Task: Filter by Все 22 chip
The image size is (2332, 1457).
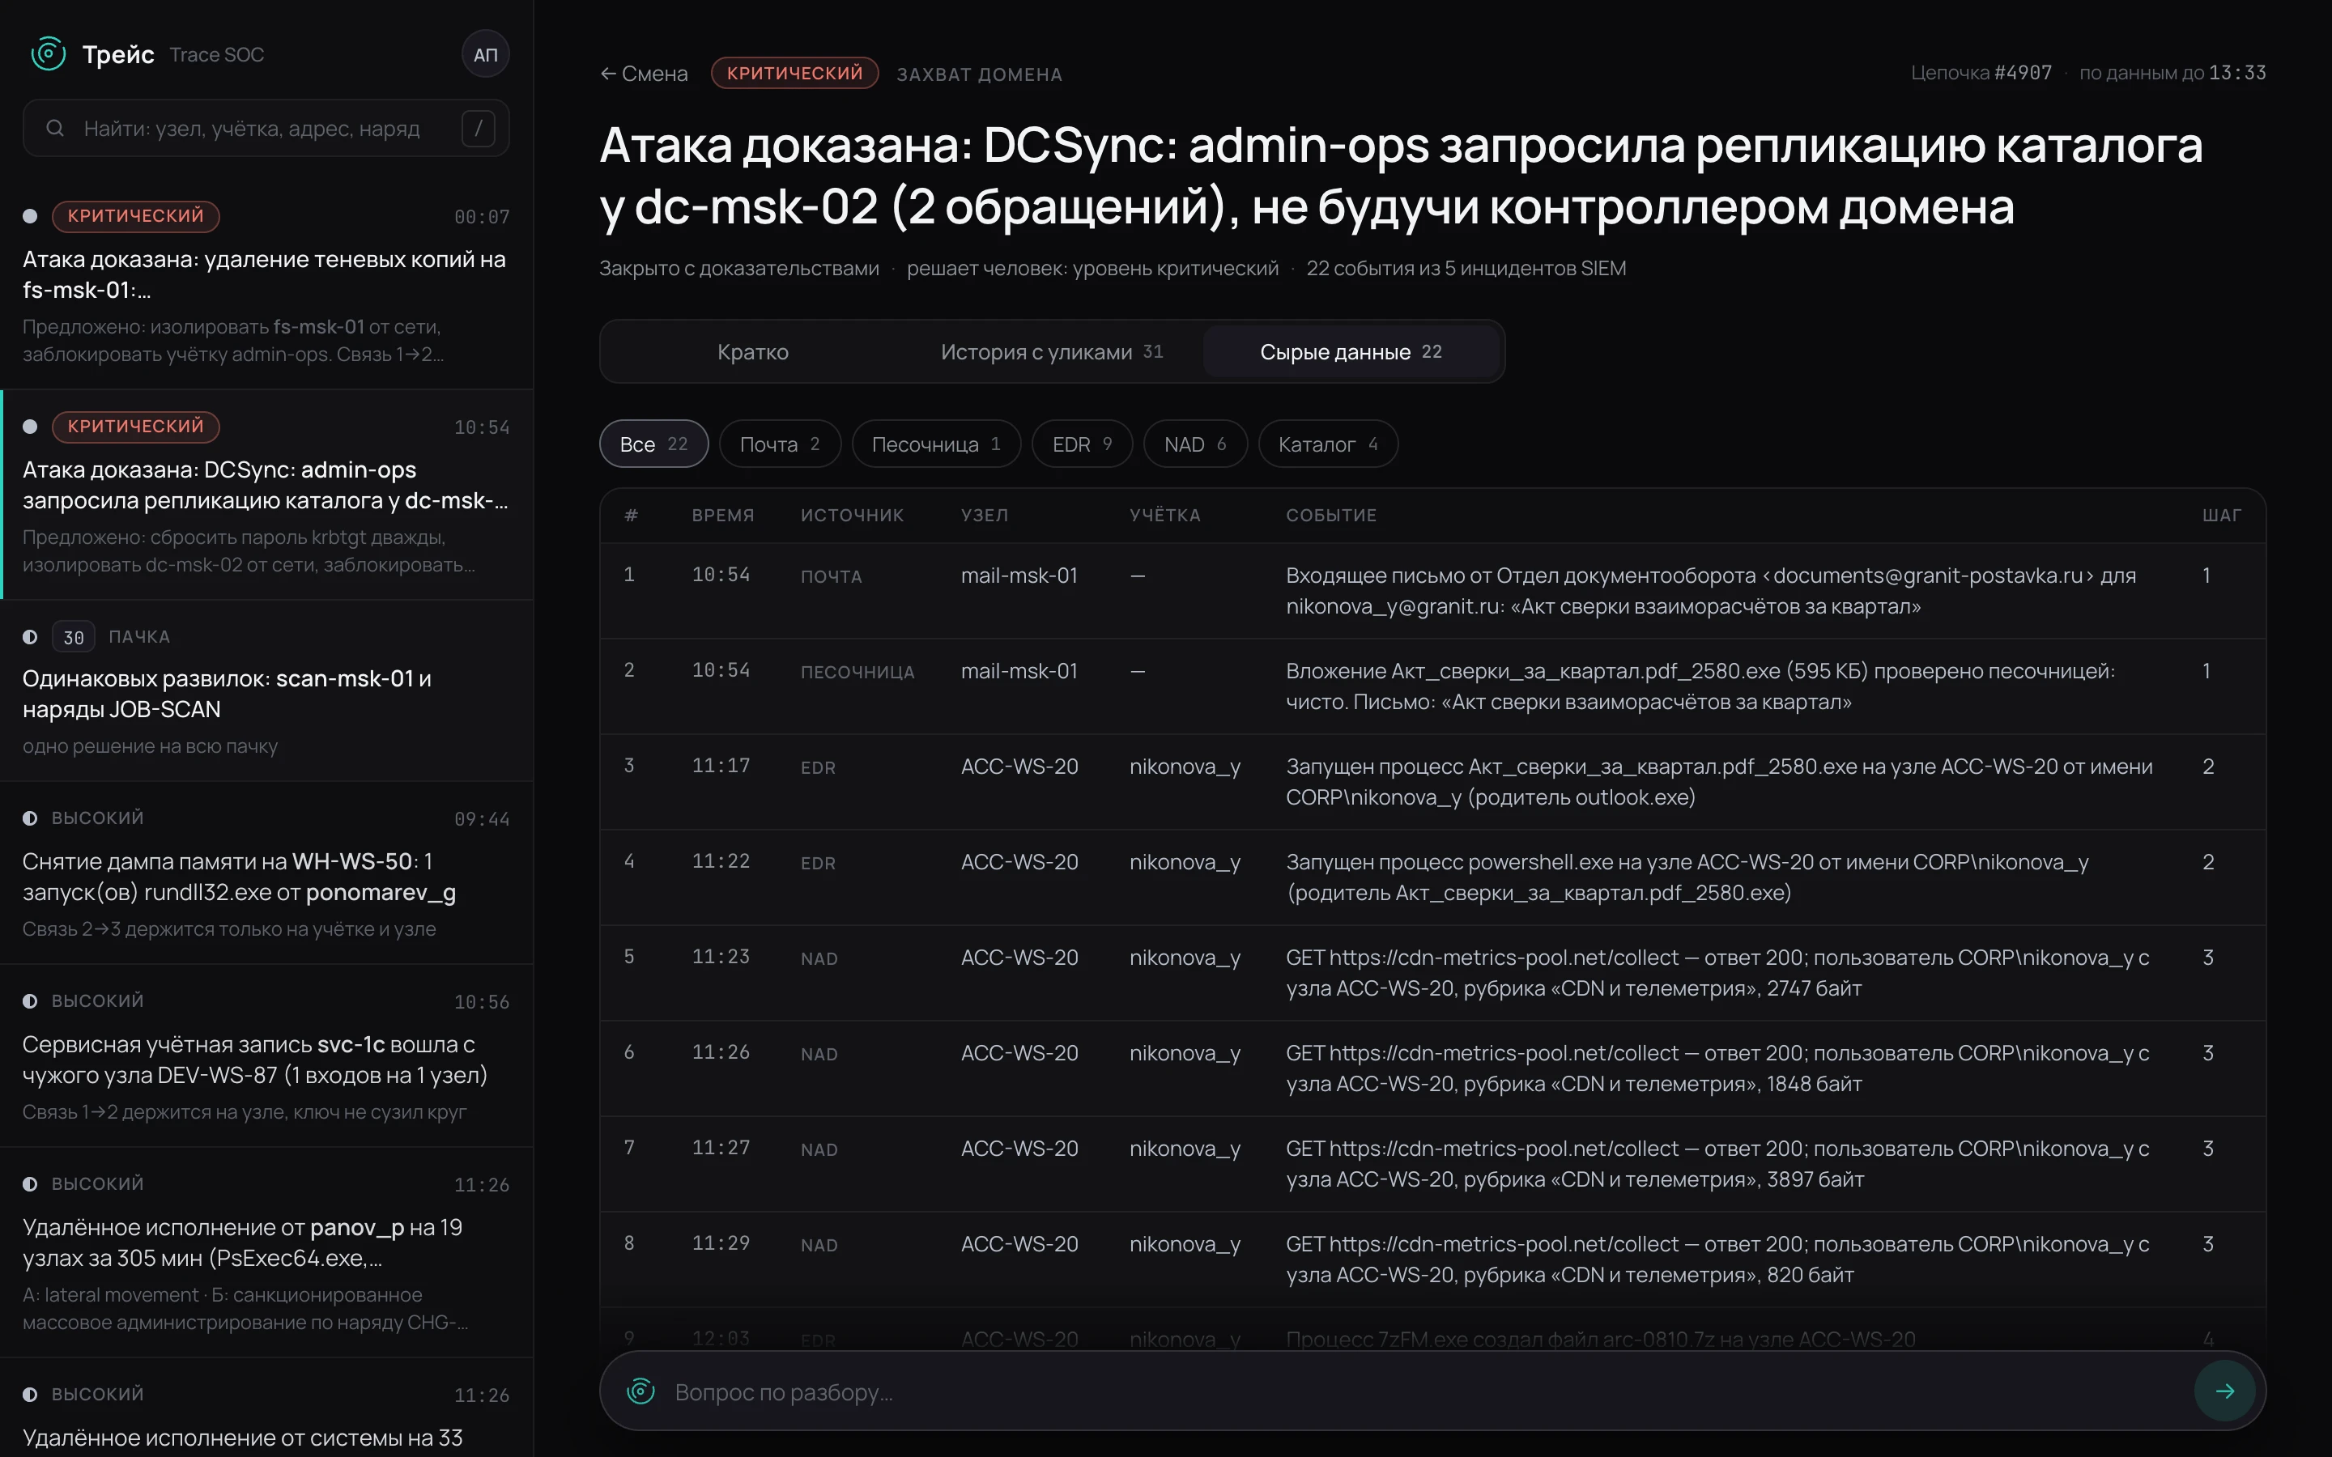Action: (x=653, y=444)
